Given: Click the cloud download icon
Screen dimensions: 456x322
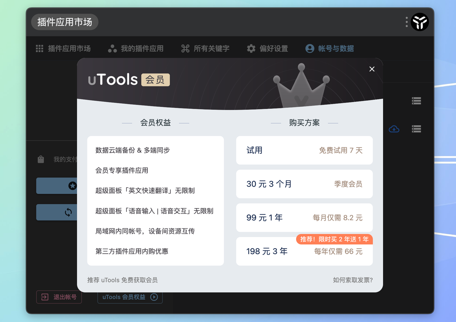Looking at the screenshot, I should click(x=394, y=129).
